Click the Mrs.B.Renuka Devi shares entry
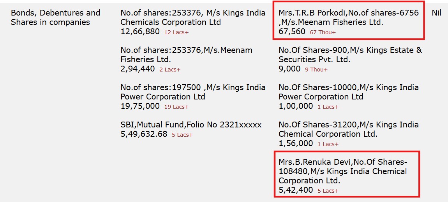This screenshot has height=202, width=448. coord(342,171)
